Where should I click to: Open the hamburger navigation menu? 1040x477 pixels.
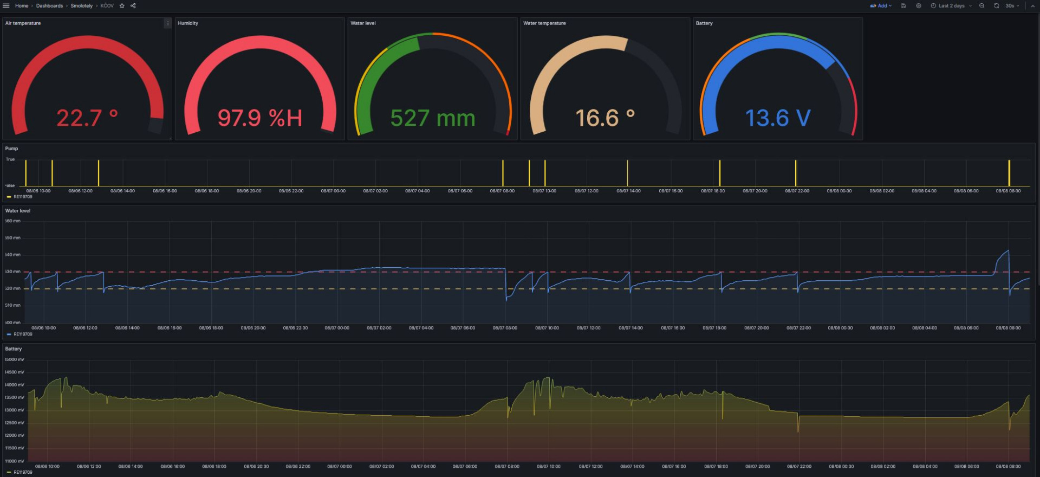coord(6,6)
